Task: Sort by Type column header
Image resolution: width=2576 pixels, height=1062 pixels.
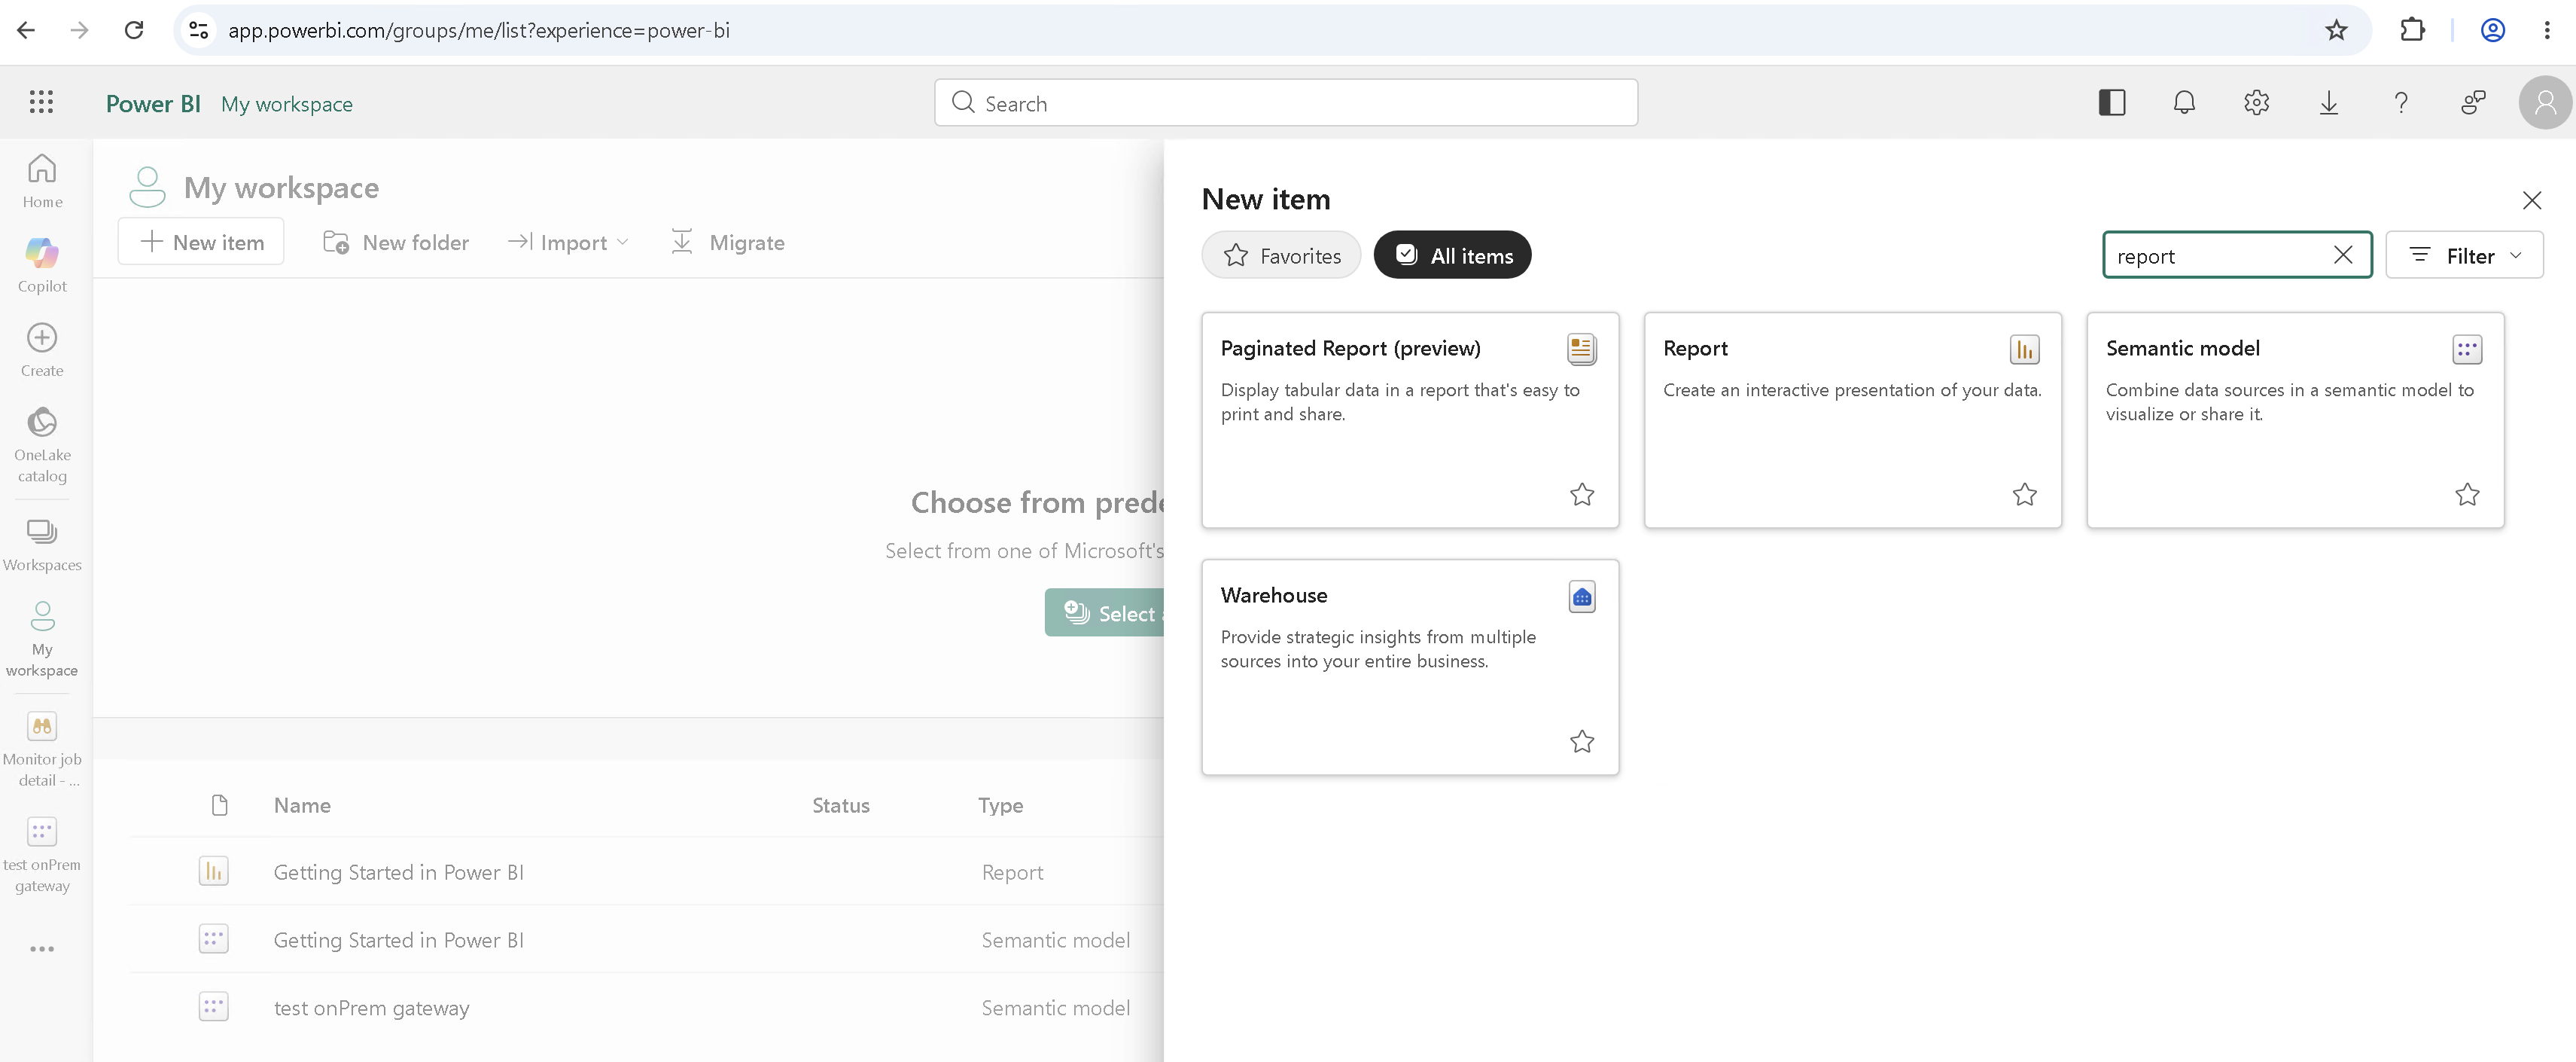Action: pos(1000,806)
